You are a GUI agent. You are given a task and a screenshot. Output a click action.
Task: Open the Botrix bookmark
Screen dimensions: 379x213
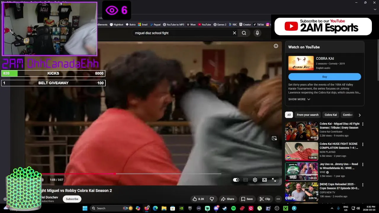(131, 25)
